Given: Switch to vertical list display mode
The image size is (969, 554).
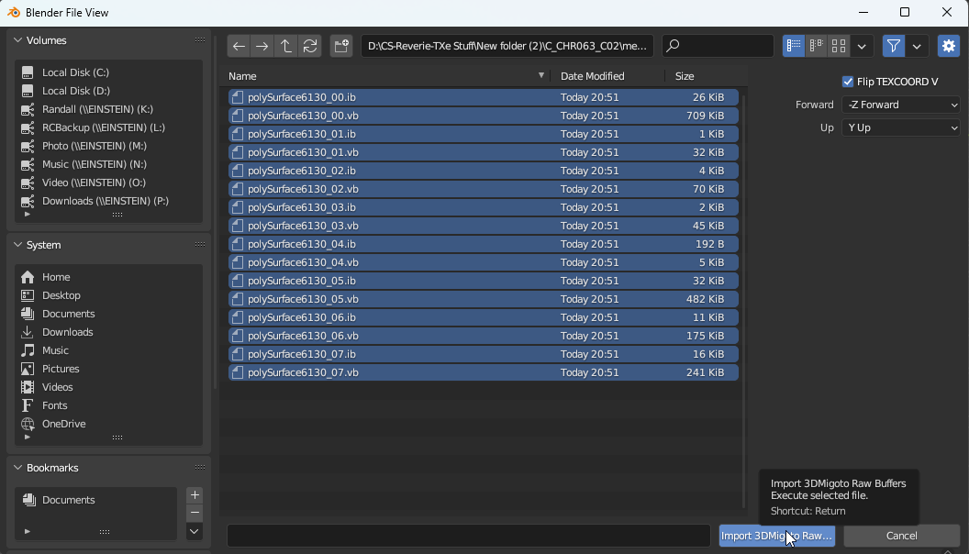Looking at the screenshot, I should tap(794, 46).
